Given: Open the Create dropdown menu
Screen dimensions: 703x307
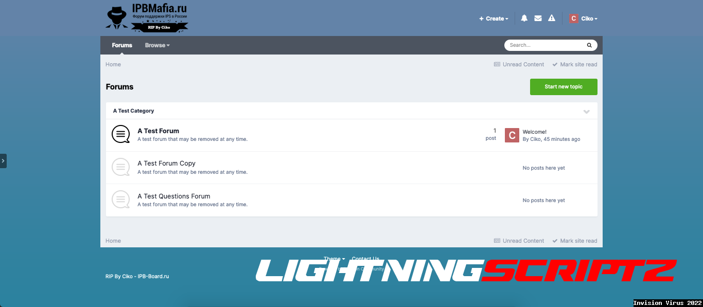Looking at the screenshot, I should pyautogui.click(x=494, y=19).
